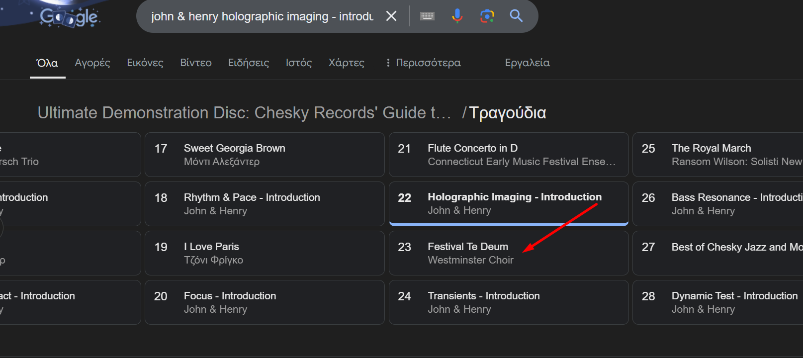Select track 28 Dynamic Test - Introduction
The width and height of the screenshot is (803, 358).
tap(718, 302)
